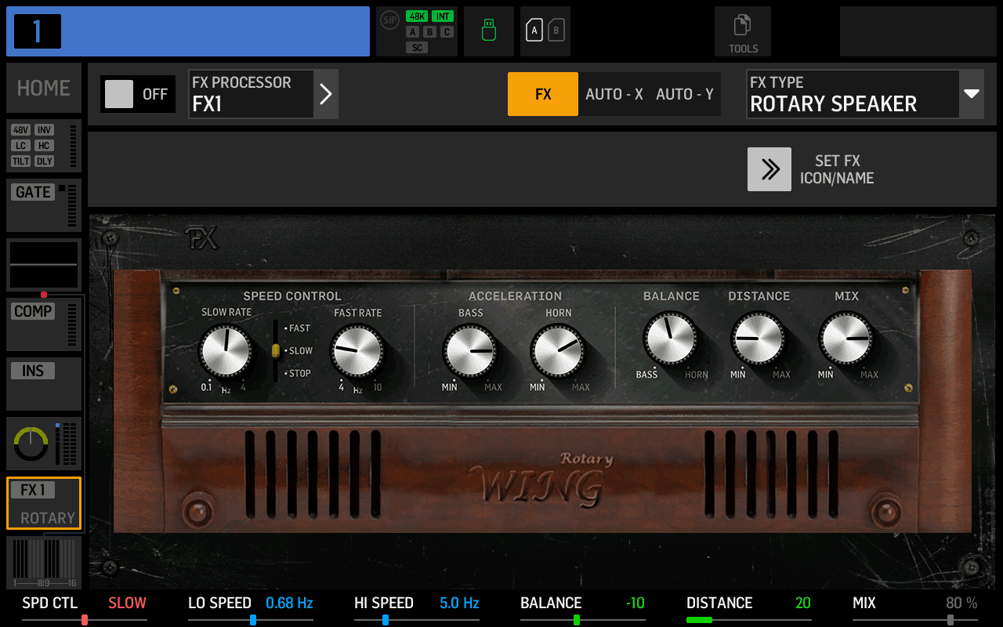
Task: Click the BALANCE bottom slider
Action: (x=583, y=620)
